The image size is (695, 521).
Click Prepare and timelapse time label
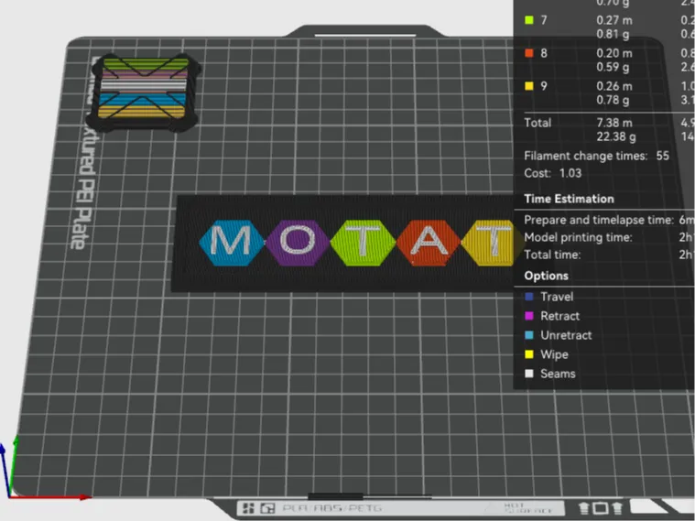[599, 220]
